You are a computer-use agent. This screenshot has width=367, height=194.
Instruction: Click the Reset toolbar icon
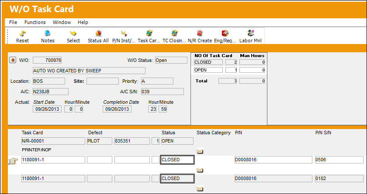click(x=22, y=34)
